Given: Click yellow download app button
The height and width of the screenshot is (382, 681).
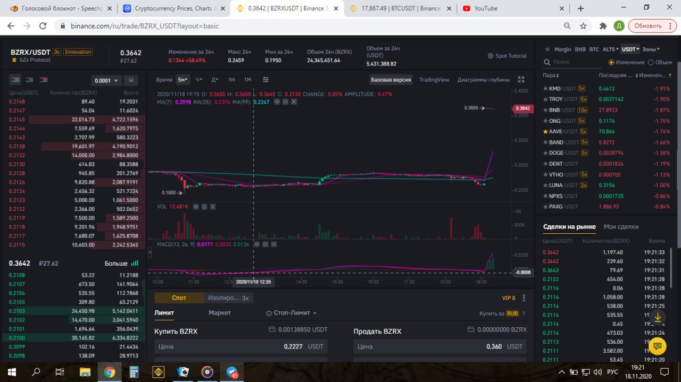Looking at the screenshot, I should [x=658, y=317].
